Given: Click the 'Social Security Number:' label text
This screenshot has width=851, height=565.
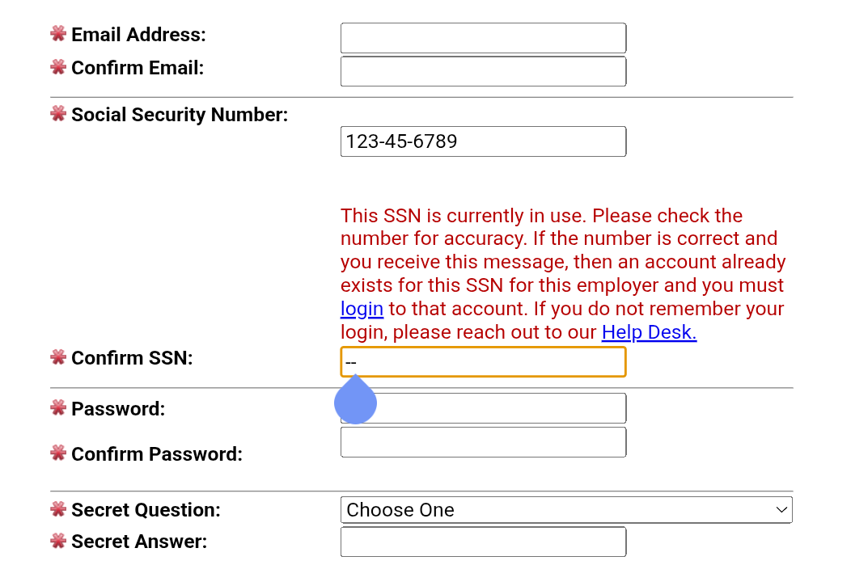Looking at the screenshot, I should (180, 115).
